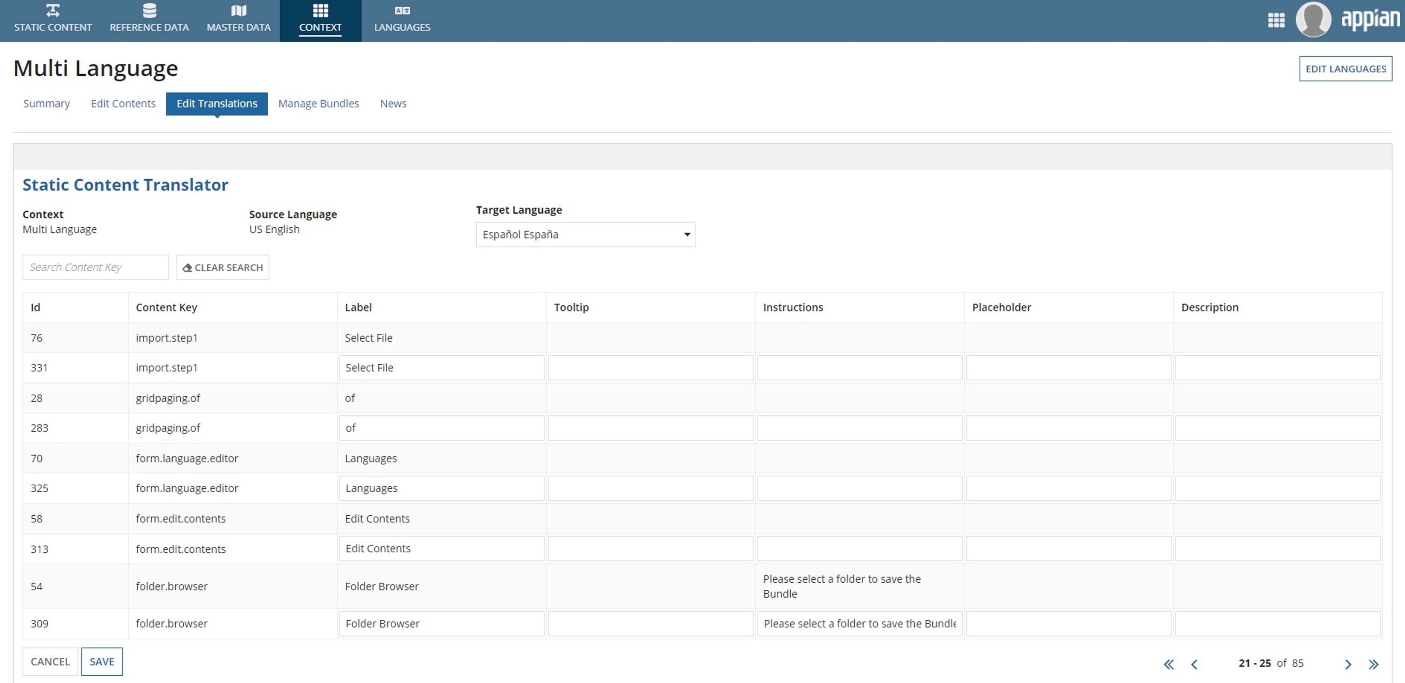The image size is (1405, 683).
Task: Click the Context grid icon
Action: pyautogui.click(x=321, y=10)
